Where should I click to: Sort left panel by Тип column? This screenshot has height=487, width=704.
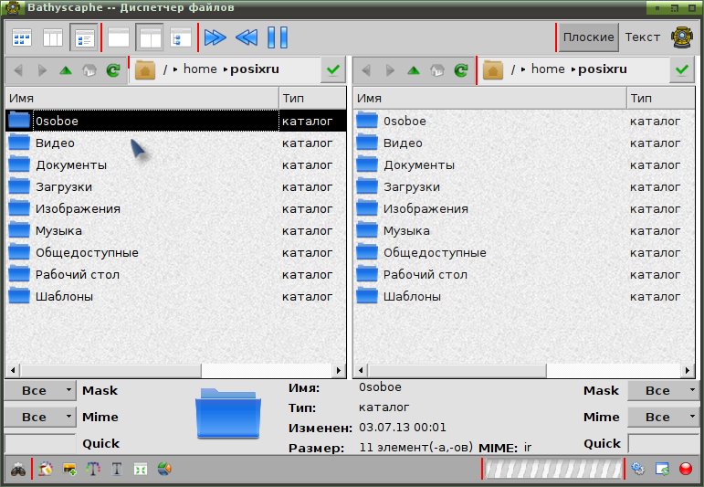312,98
